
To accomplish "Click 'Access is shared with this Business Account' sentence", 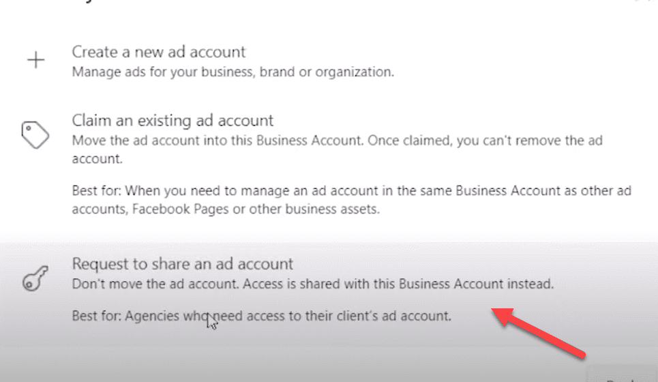I will [398, 284].
